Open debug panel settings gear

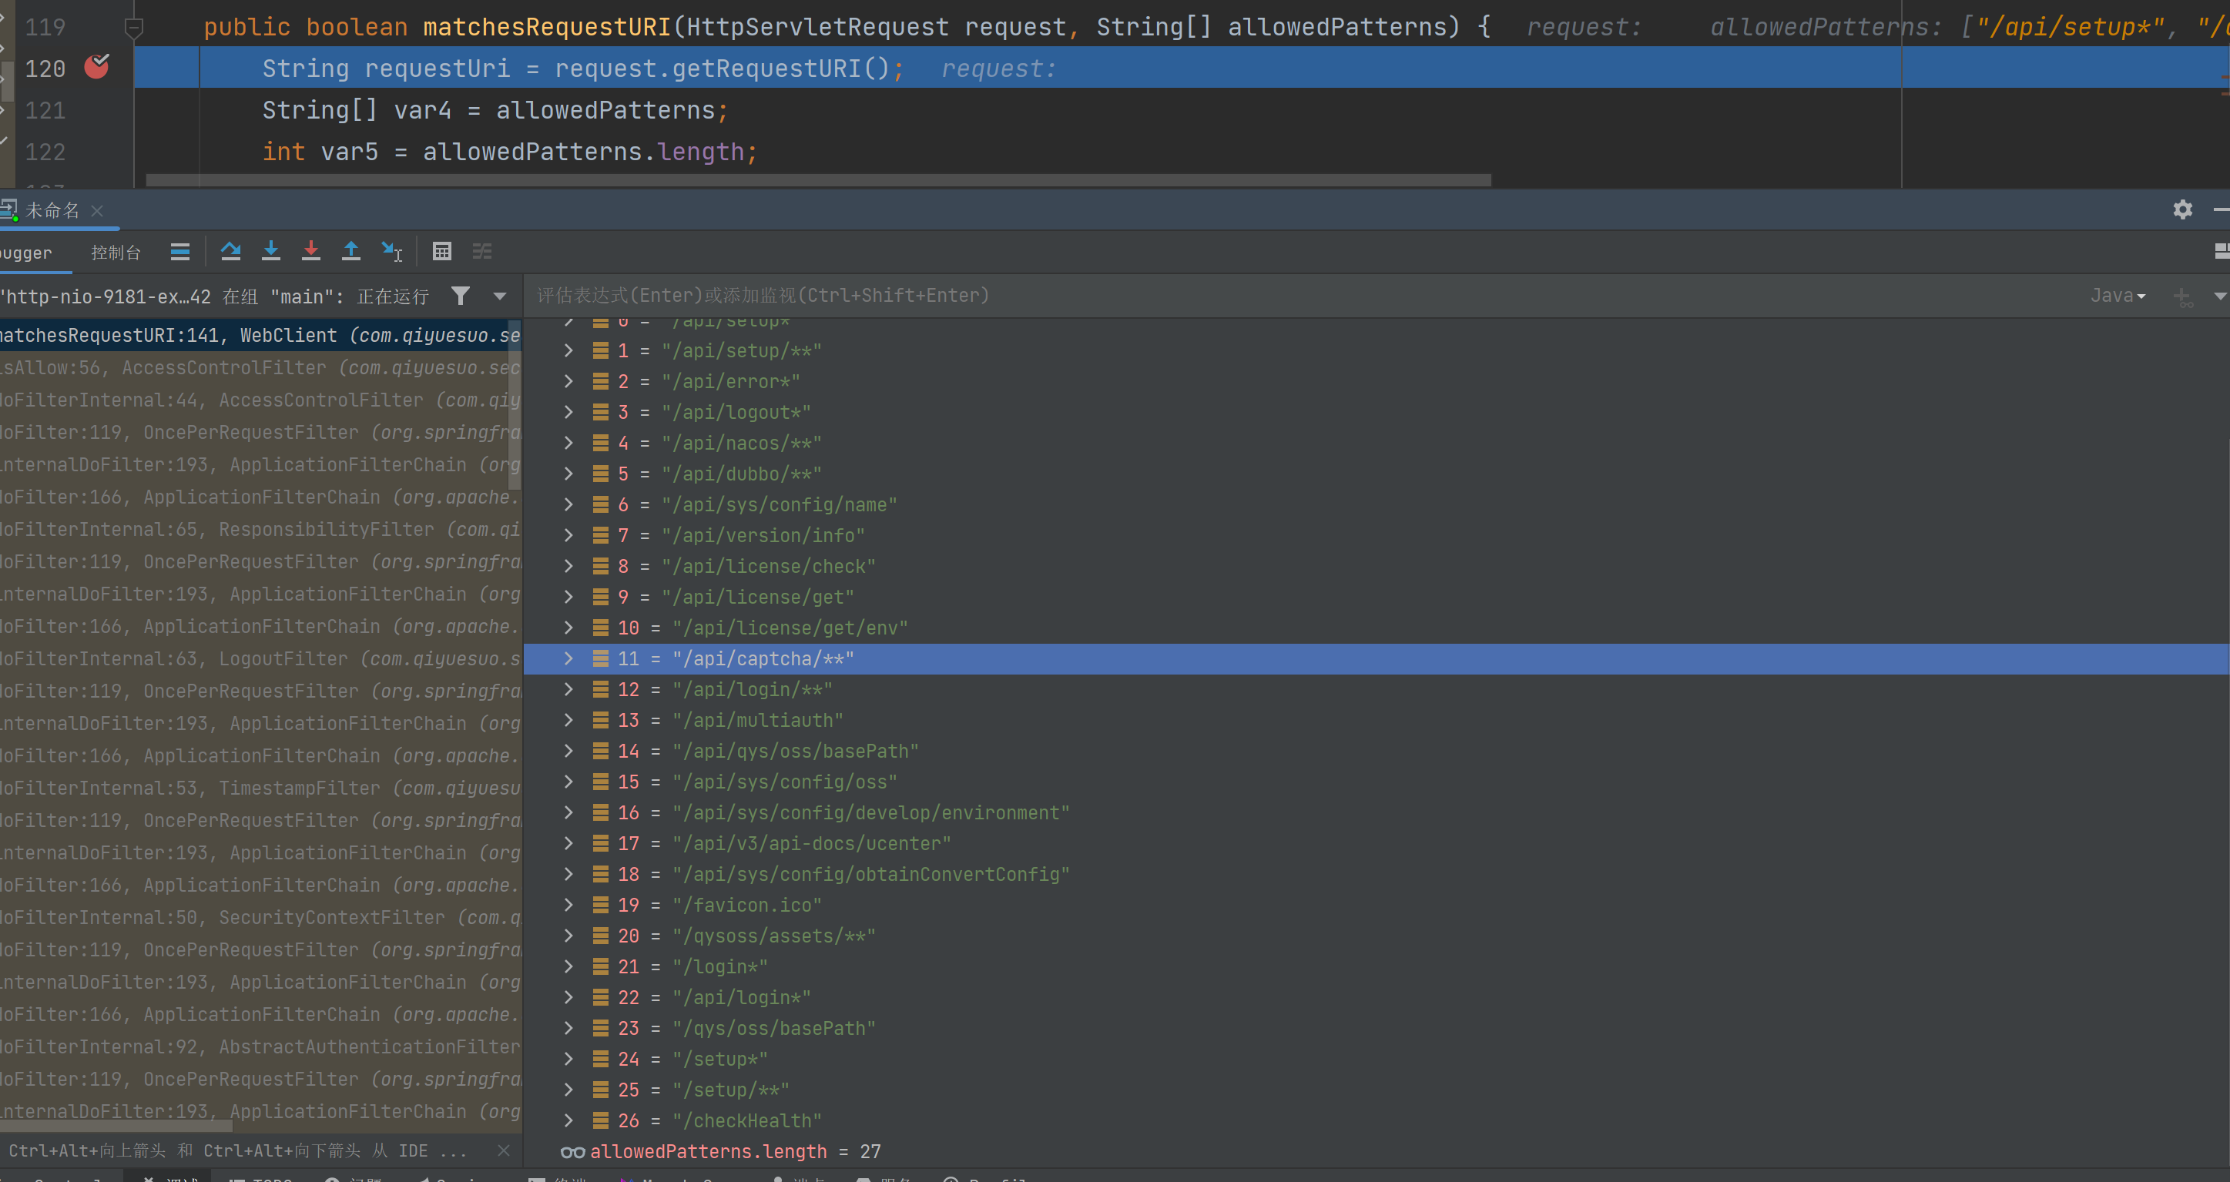click(2182, 209)
